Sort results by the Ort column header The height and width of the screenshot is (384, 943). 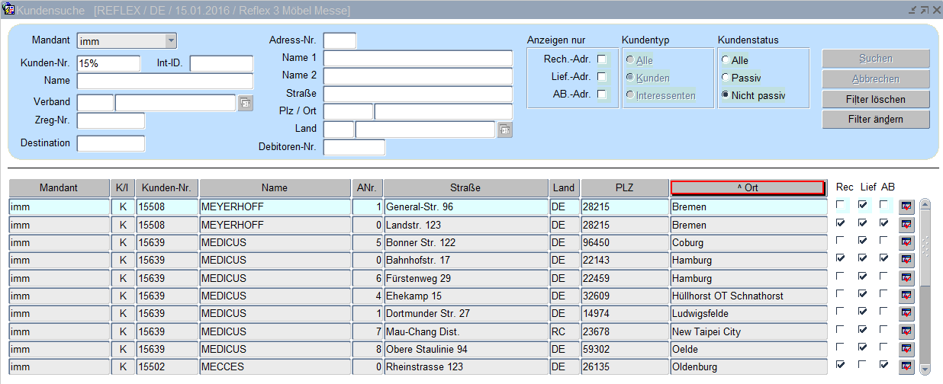747,188
